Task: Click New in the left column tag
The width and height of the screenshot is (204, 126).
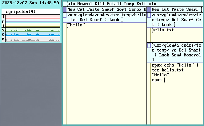Action: (x=71, y=9)
